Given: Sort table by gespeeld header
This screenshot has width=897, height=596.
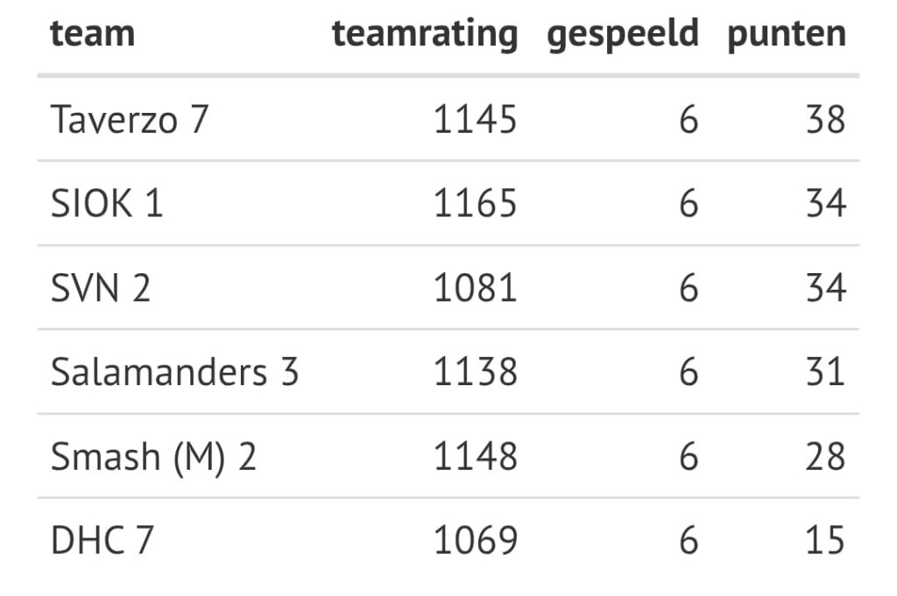Looking at the screenshot, I should (623, 34).
